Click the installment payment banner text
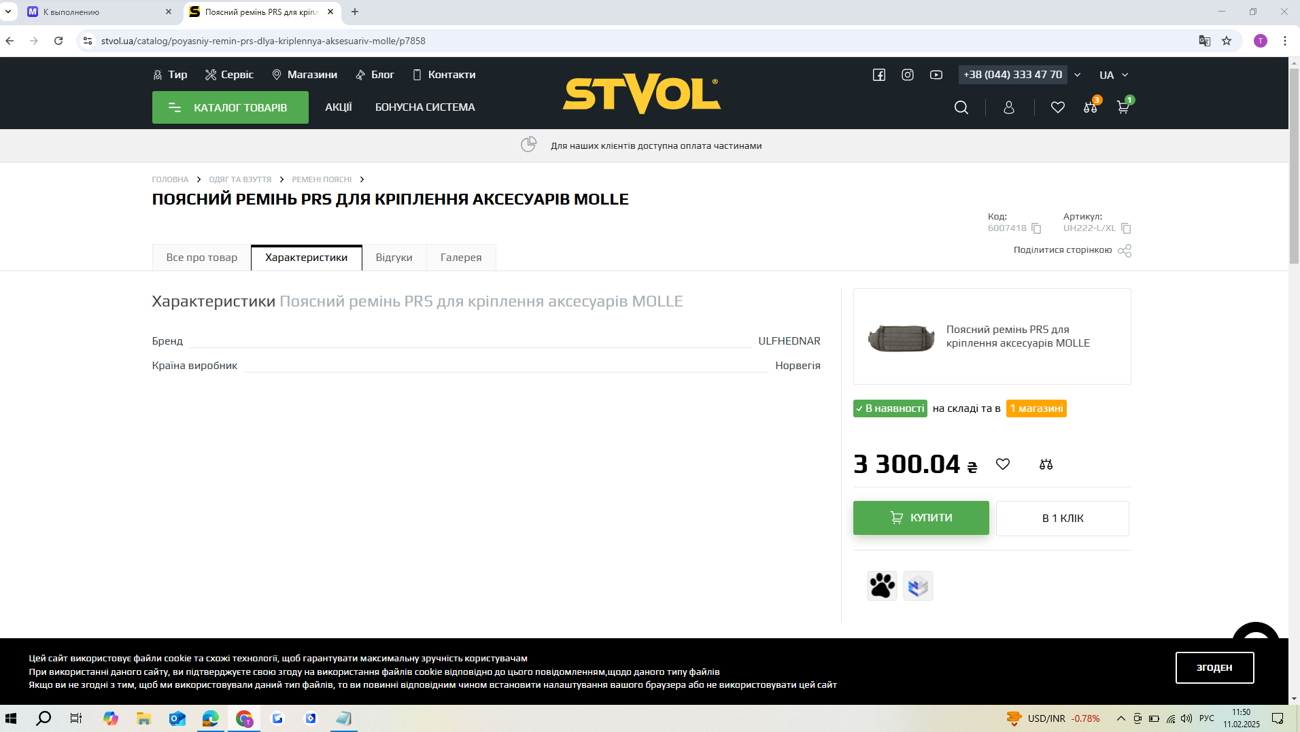 click(x=656, y=145)
